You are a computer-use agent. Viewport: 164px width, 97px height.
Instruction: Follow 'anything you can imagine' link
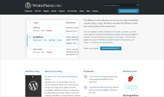tap(115, 37)
